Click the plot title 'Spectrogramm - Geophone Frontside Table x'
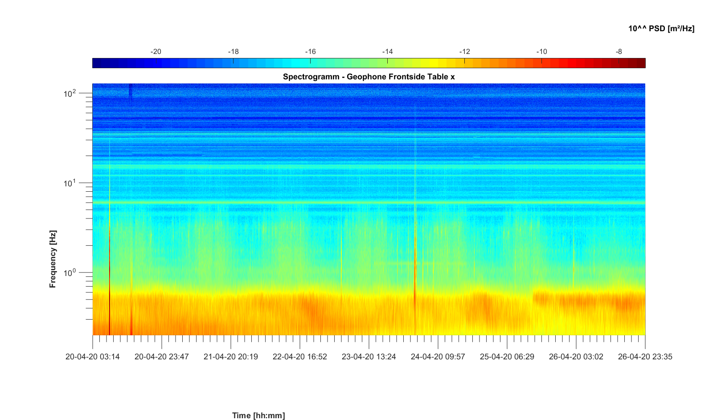713x420 pixels. (x=369, y=77)
